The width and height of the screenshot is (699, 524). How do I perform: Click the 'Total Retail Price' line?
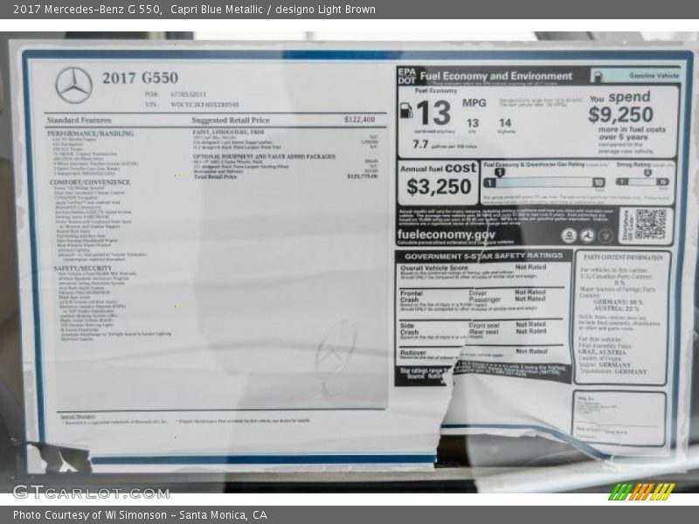pyautogui.click(x=286, y=177)
